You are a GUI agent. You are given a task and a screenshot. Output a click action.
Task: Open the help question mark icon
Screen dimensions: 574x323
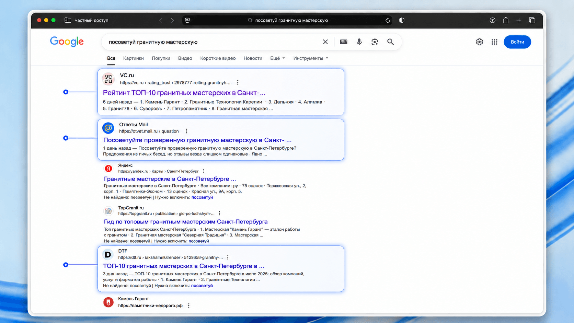pos(493,20)
